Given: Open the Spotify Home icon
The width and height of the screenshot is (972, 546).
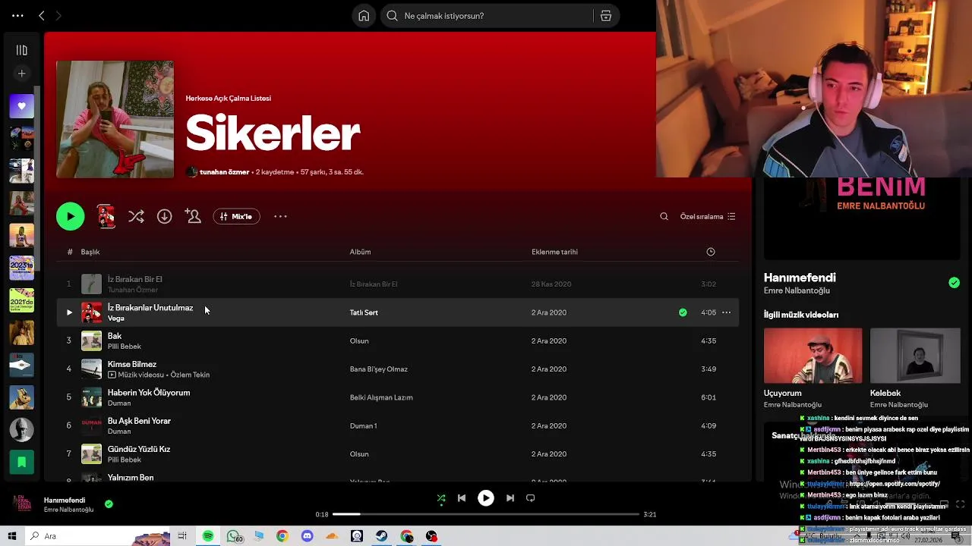Looking at the screenshot, I should pos(364,16).
